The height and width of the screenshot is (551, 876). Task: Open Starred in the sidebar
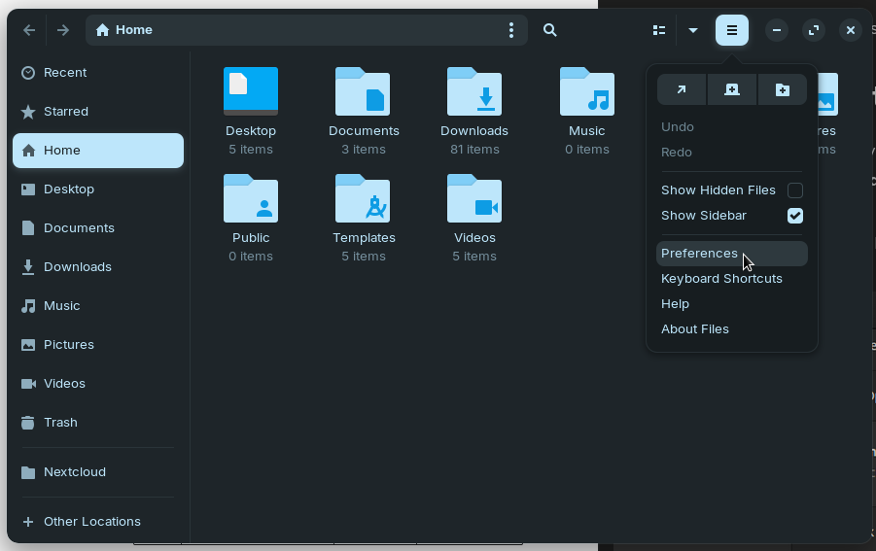click(x=98, y=112)
